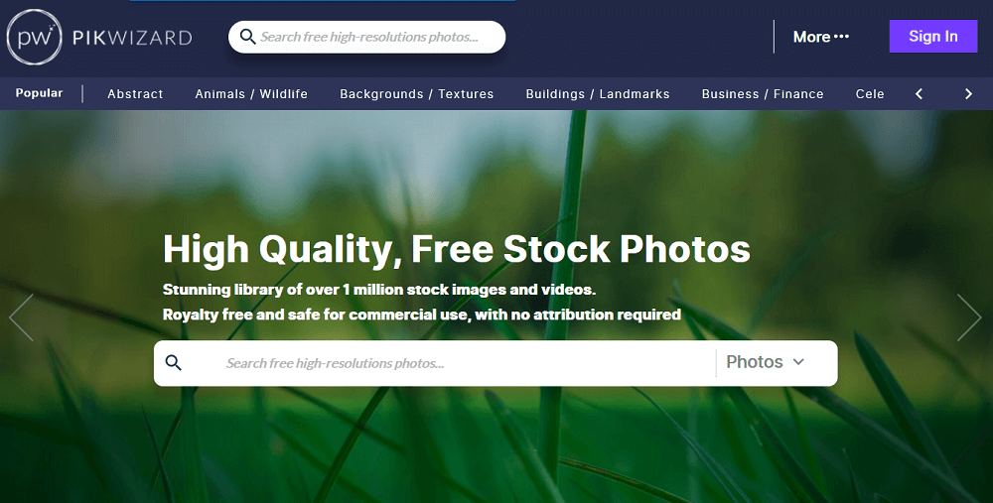Go to the previous hero slide arrow
This screenshot has width=993, height=503.
point(21,317)
